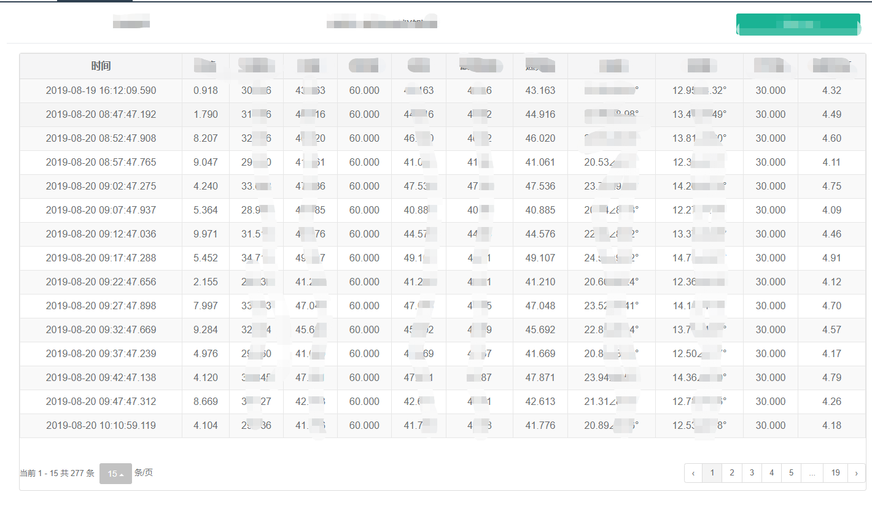Select the timestamp 2019-08-20 09:12:47.036
This screenshot has height=508, width=872.
tap(101, 234)
